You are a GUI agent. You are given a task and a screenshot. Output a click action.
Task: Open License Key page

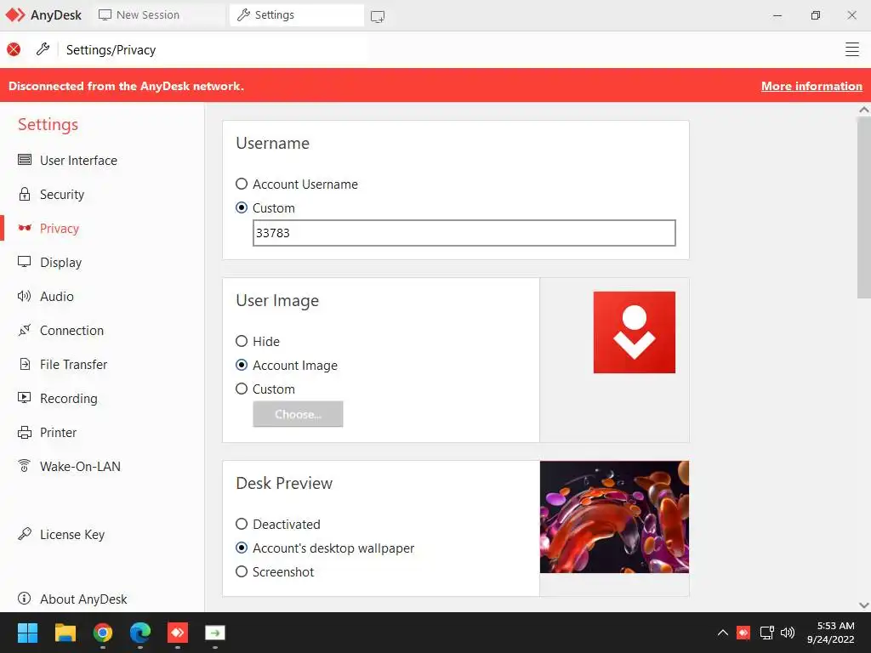[x=72, y=534]
